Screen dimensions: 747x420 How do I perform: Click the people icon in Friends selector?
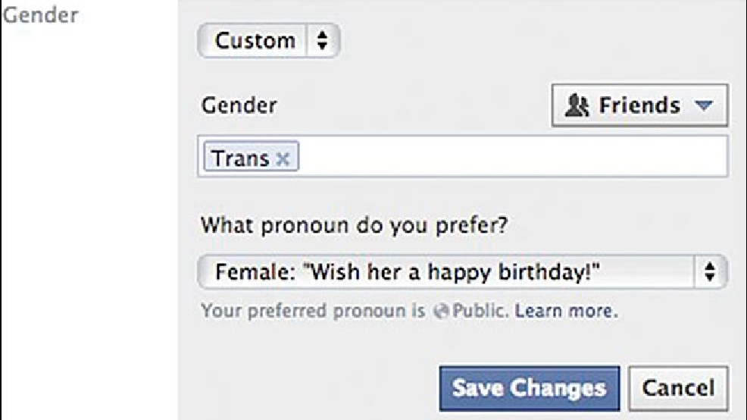pos(577,105)
